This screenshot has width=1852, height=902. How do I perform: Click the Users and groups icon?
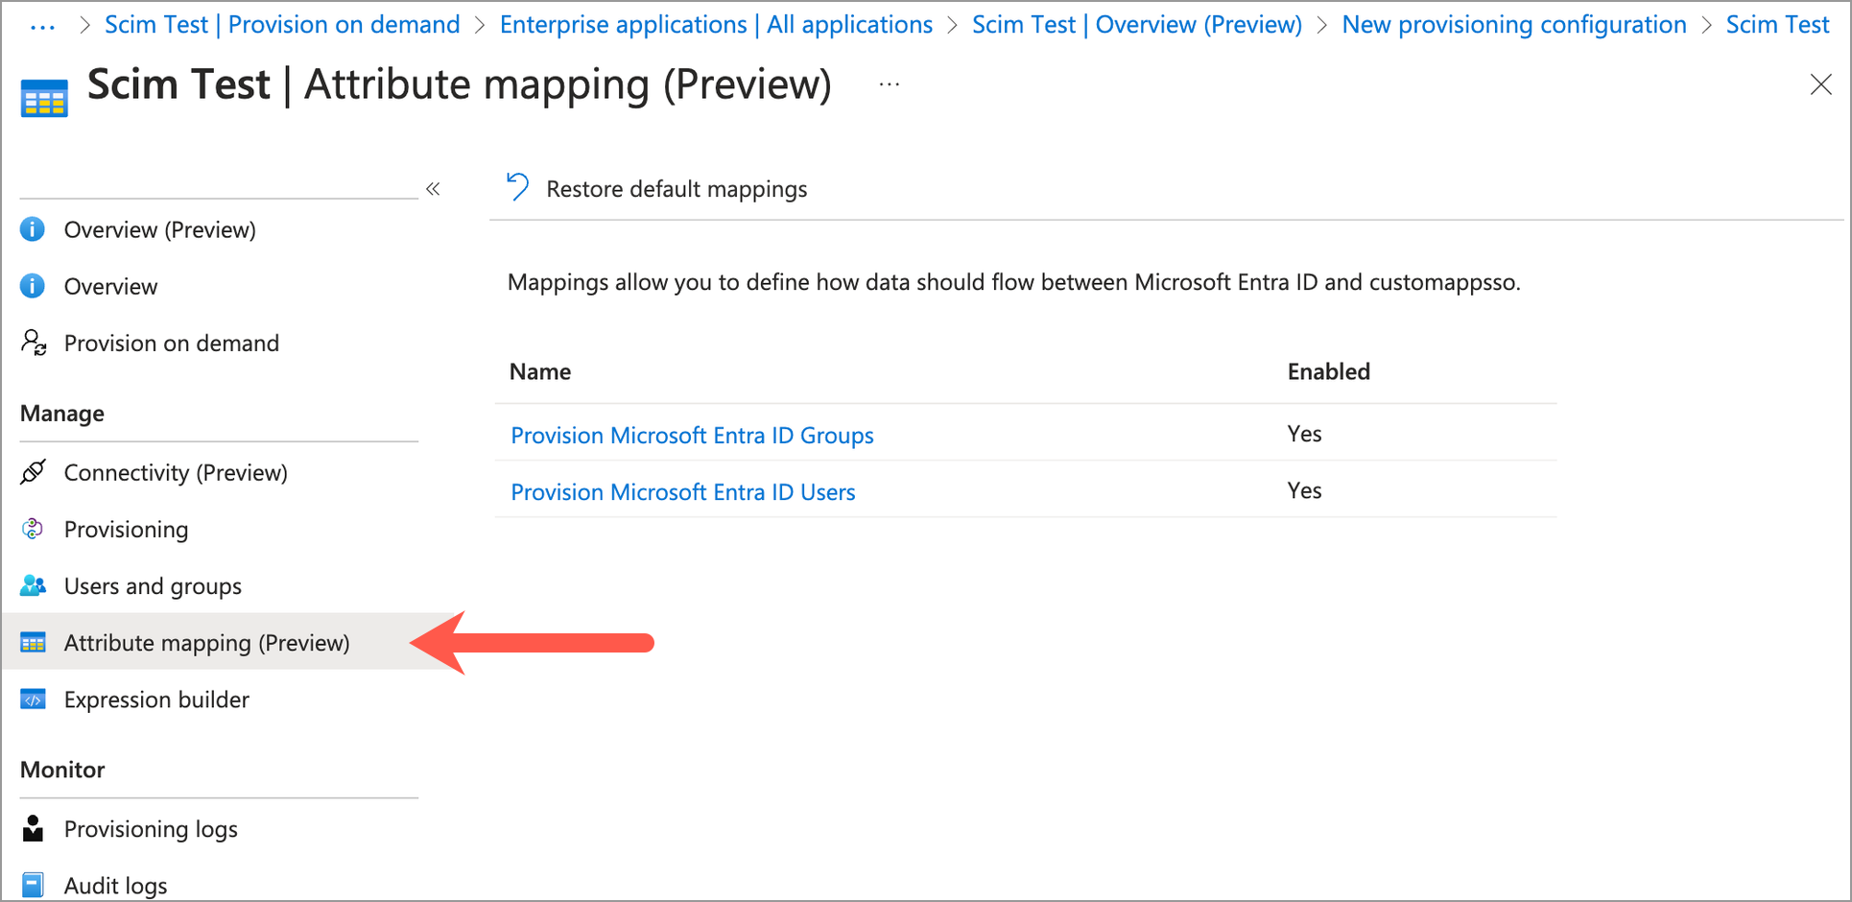(x=33, y=585)
